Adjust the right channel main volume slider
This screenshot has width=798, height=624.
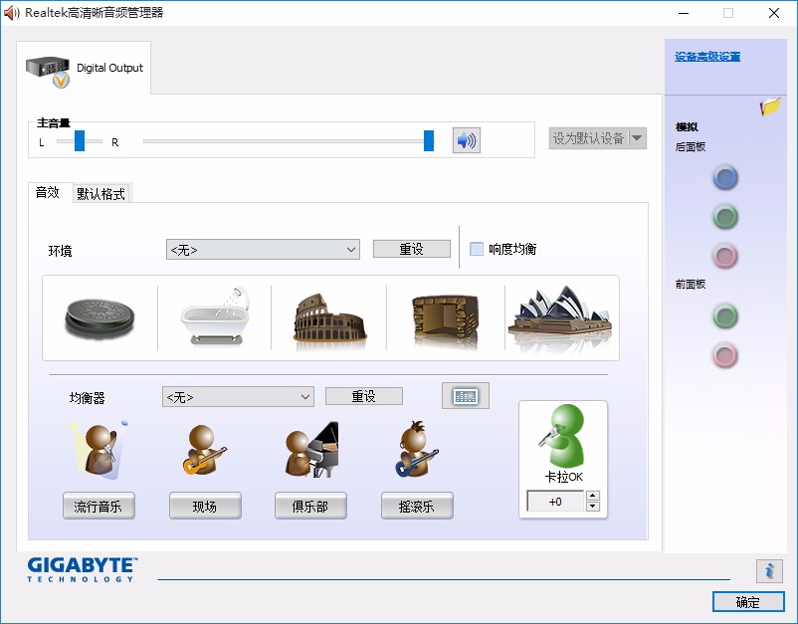[428, 141]
